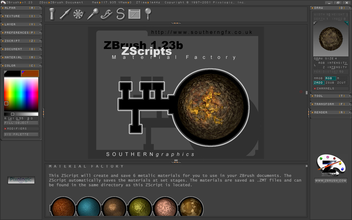The image size is (352, 220).
Task: Click the French curve icon in the top shelf
Action: pos(107,14)
